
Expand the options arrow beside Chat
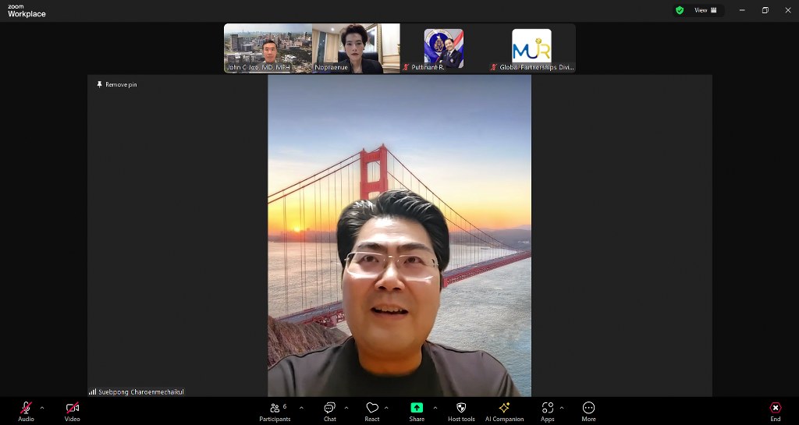[346, 407]
